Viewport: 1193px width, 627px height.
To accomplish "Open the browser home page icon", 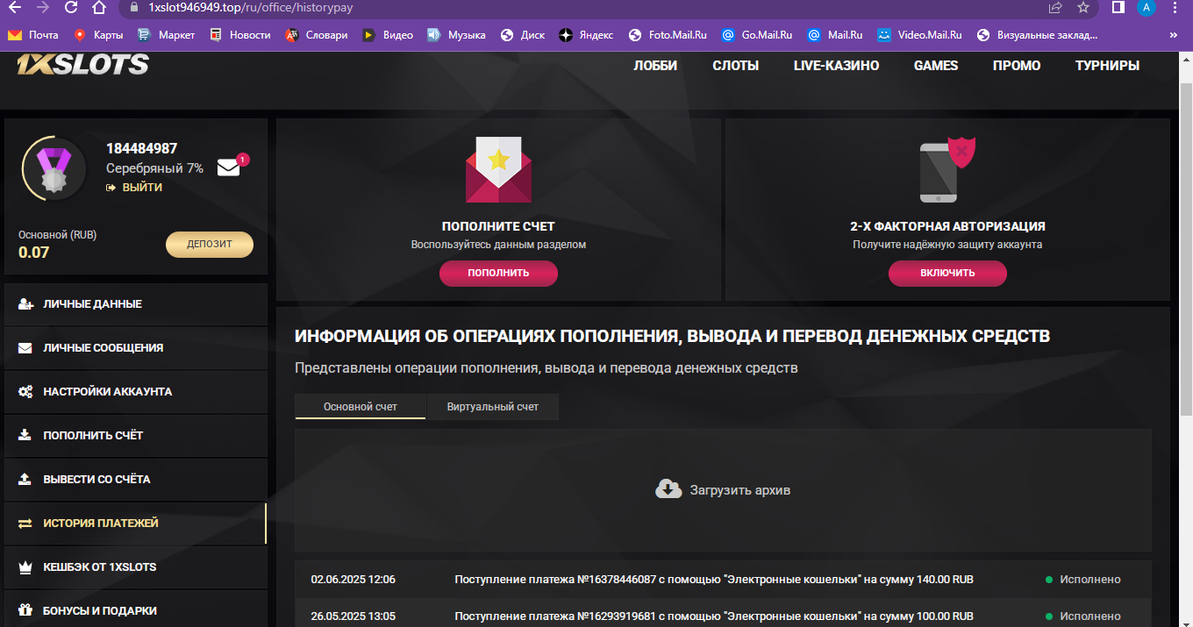I will pyautogui.click(x=100, y=7).
